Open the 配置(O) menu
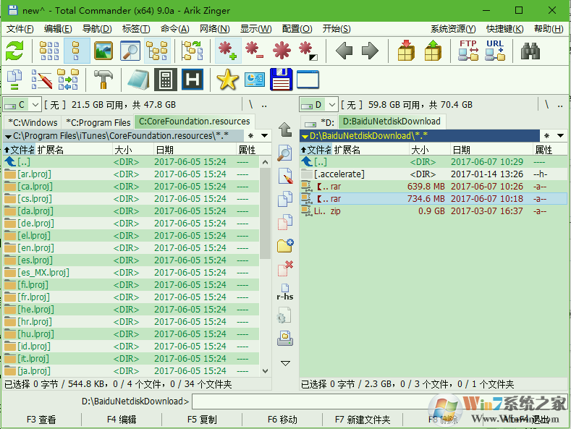 (297, 29)
